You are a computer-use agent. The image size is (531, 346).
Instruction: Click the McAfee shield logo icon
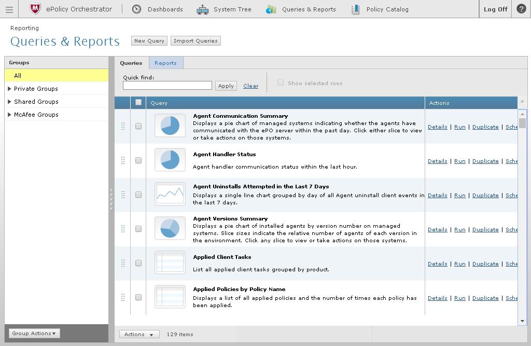tap(35, 9)
